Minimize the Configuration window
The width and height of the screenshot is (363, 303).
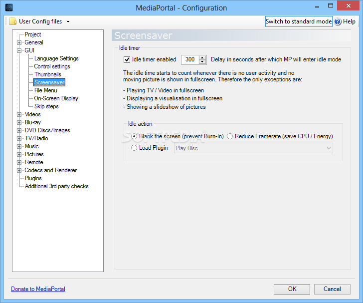(x=317, y=6)
